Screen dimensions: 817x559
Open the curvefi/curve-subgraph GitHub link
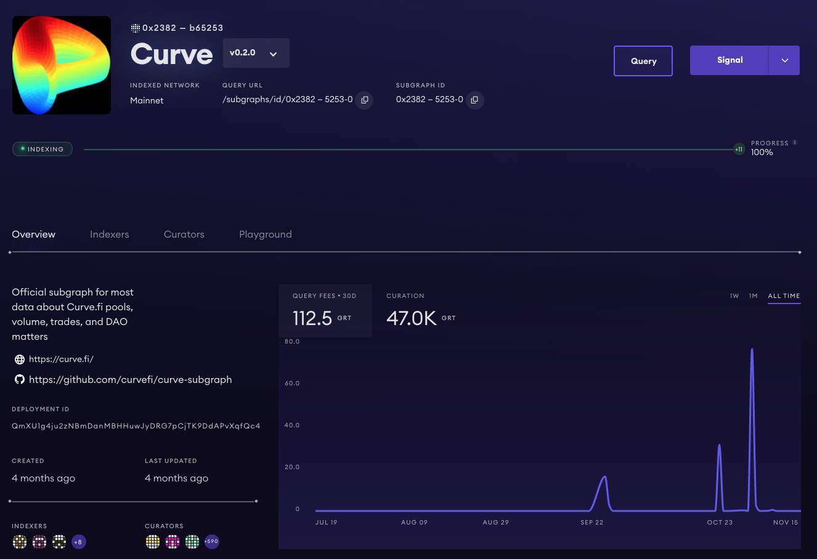131,380
